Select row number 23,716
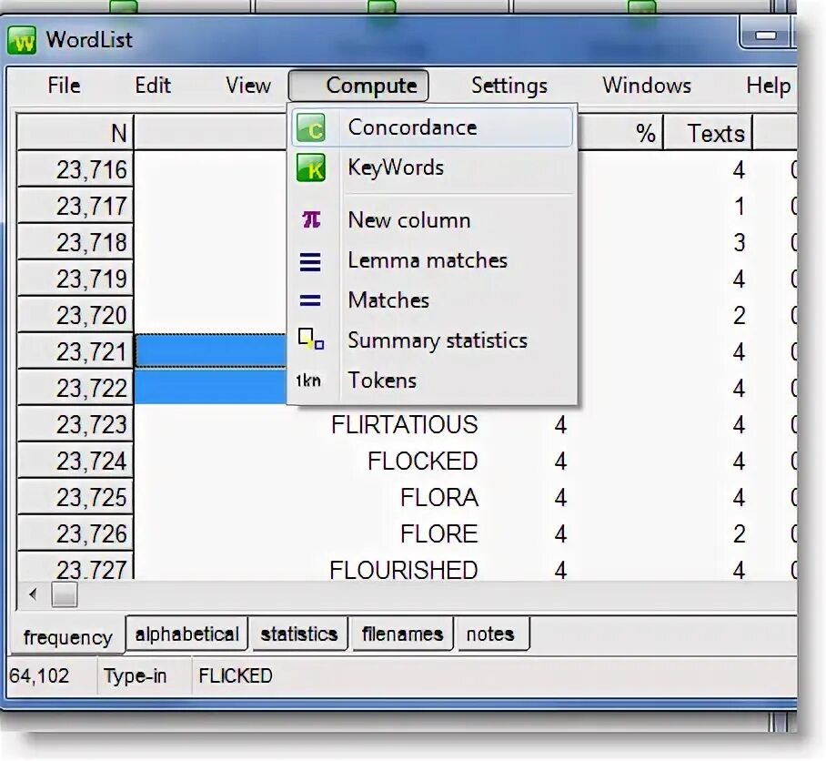Screen dimensions: 826x761 point(76,169)
